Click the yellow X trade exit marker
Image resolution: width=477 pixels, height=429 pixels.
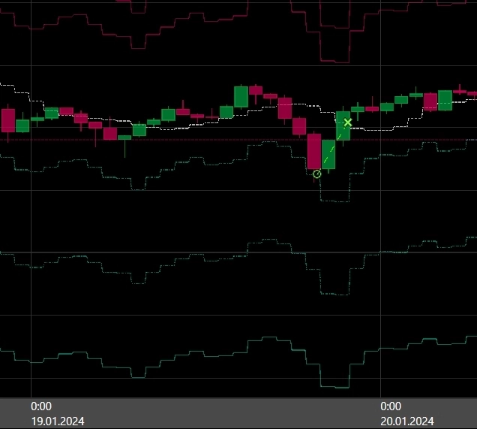coord(347,122)
